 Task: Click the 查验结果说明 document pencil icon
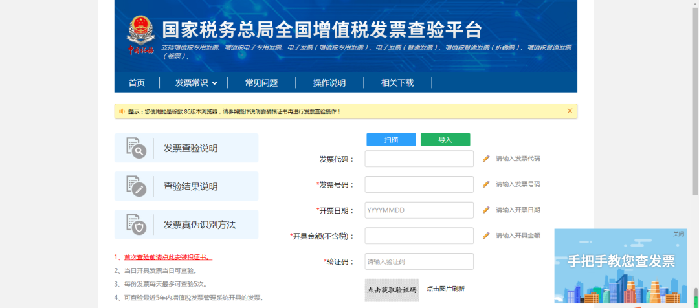point(137,186)
